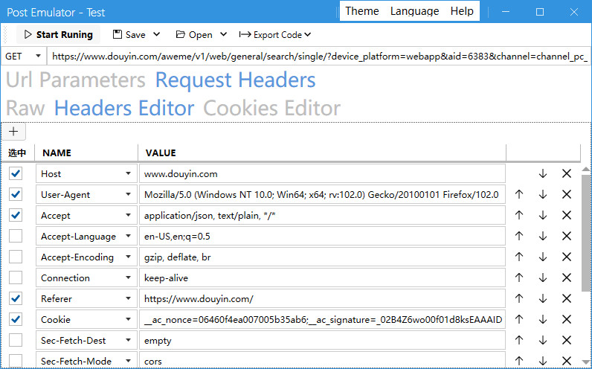Move the Connection header row up

point(519,277)
